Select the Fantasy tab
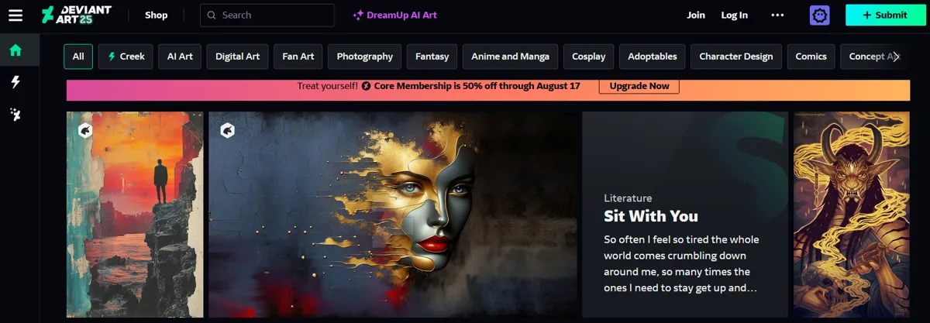The width and height of the screenshot is (930, 323). [432, 57]
